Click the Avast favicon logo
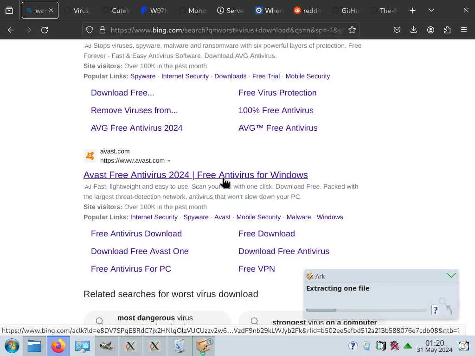The height and width of the screenshot is (356, 475). 90,156
